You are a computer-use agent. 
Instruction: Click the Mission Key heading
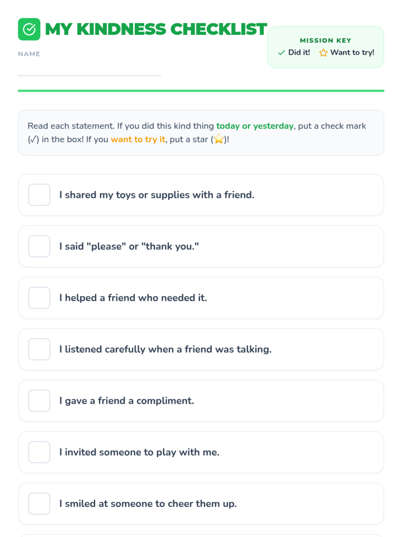coord(325,41)
